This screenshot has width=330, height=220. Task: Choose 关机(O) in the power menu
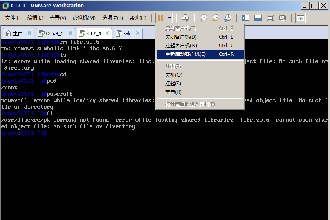pos(200,75)
